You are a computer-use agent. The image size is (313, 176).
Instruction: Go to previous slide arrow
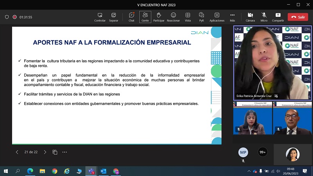coord(17,152)
